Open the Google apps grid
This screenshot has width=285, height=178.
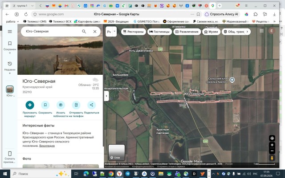tap(261, 31)
